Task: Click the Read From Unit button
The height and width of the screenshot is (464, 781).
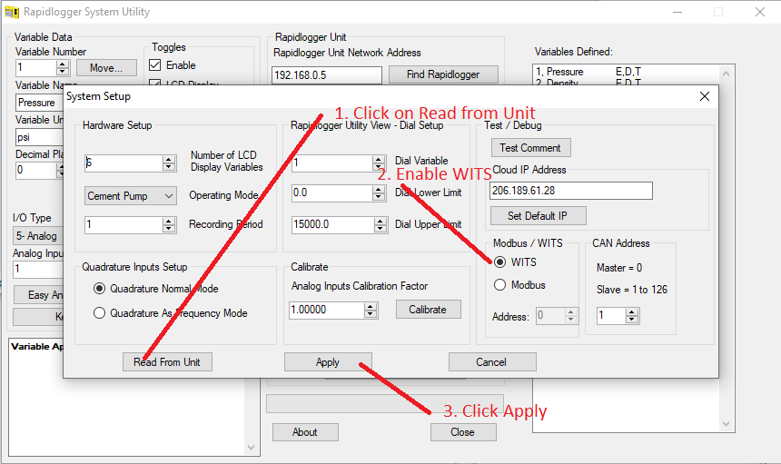Action: (x=167, y=362)
